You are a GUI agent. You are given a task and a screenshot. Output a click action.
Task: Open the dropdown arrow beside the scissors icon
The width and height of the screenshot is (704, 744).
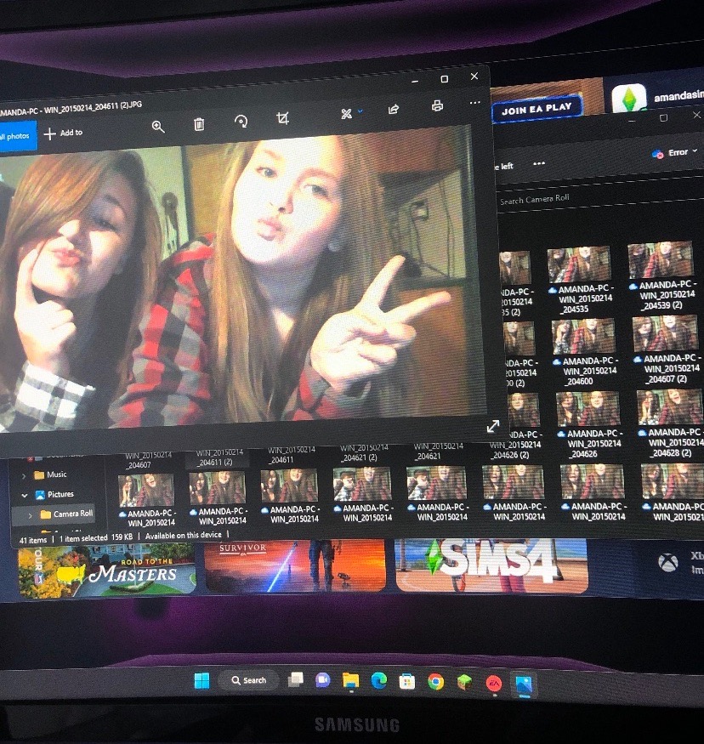click(x=360, y=111)
